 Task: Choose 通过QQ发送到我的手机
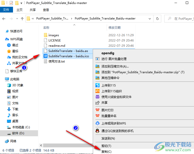(x=117, y=131)
